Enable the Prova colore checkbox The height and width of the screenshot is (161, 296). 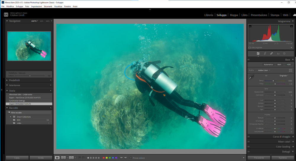click(x=131, y=158)
